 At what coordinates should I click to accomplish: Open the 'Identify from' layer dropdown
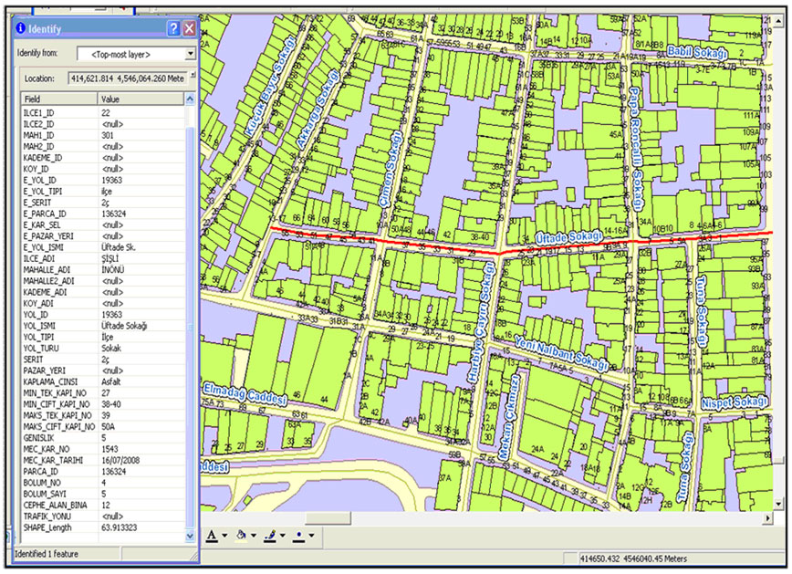click(190, 54)
